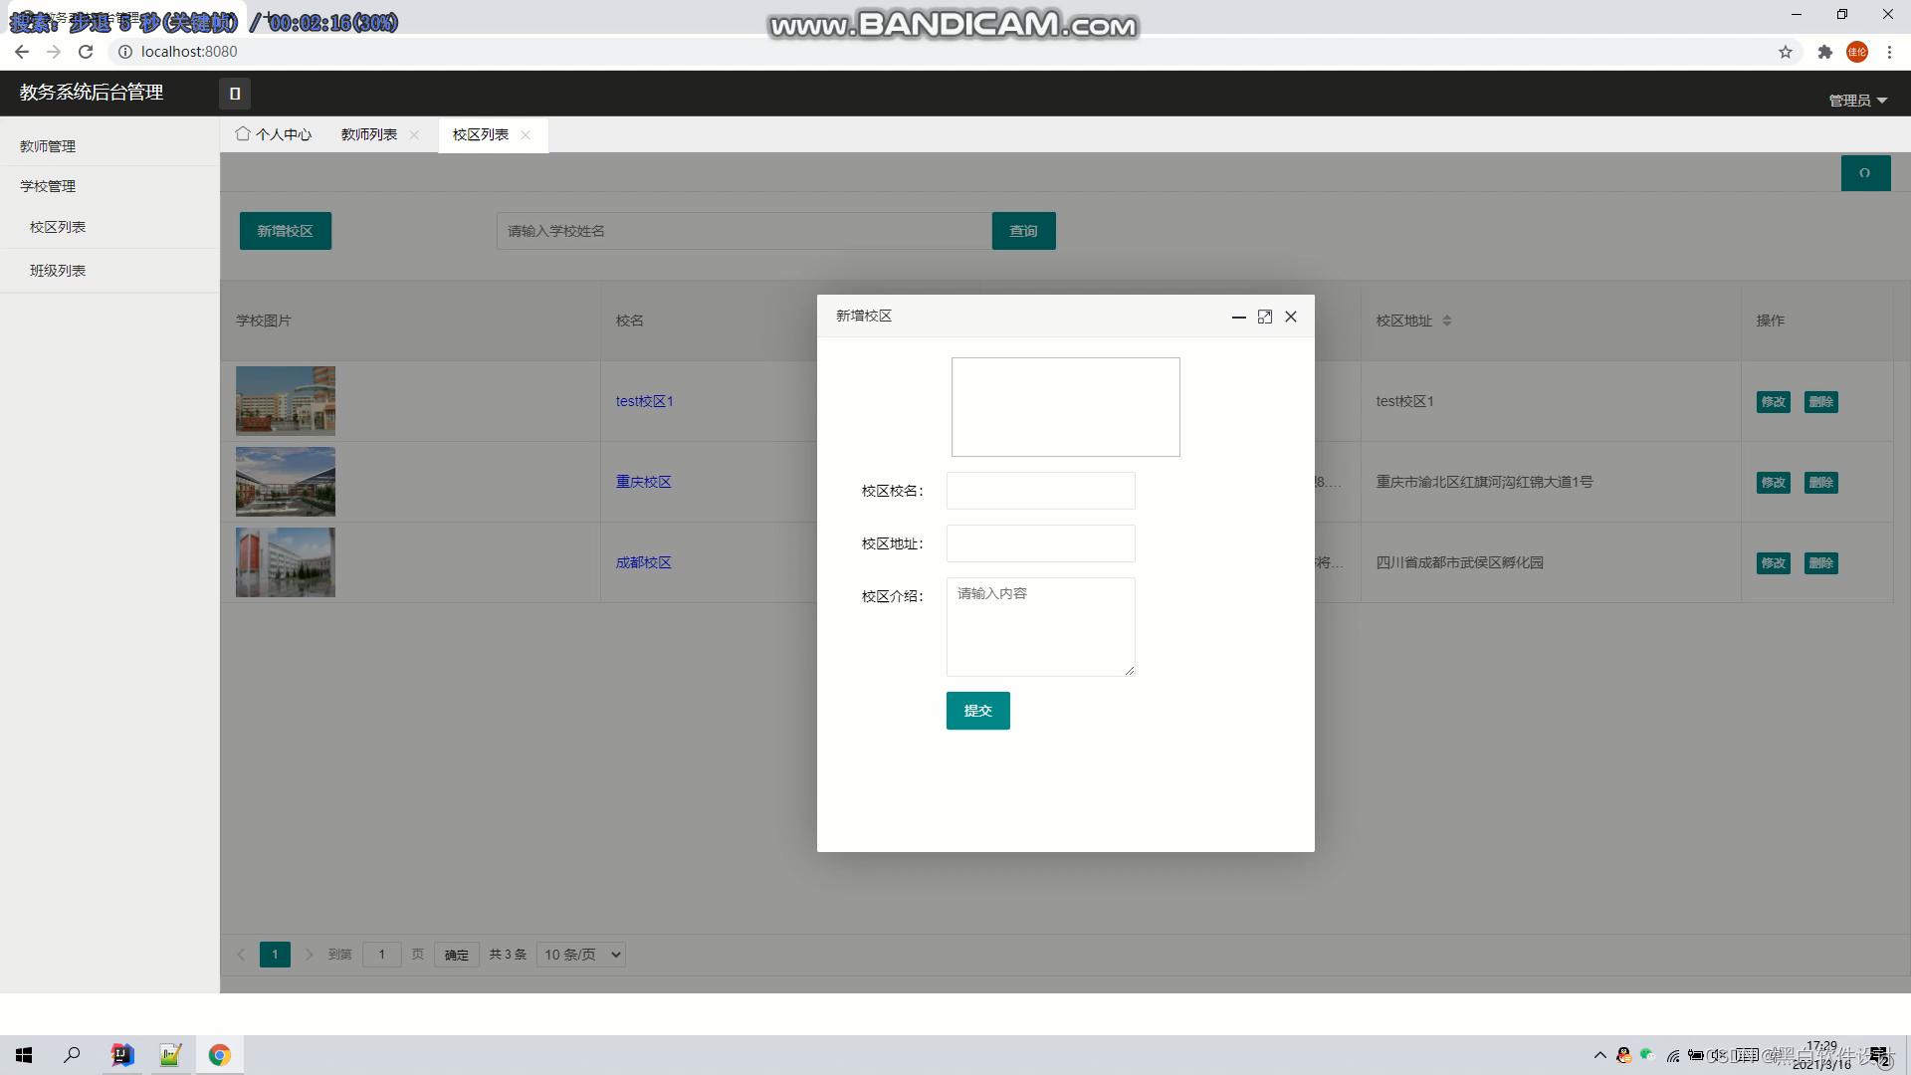Click the image upload box in the dialog

point(1065,407)
